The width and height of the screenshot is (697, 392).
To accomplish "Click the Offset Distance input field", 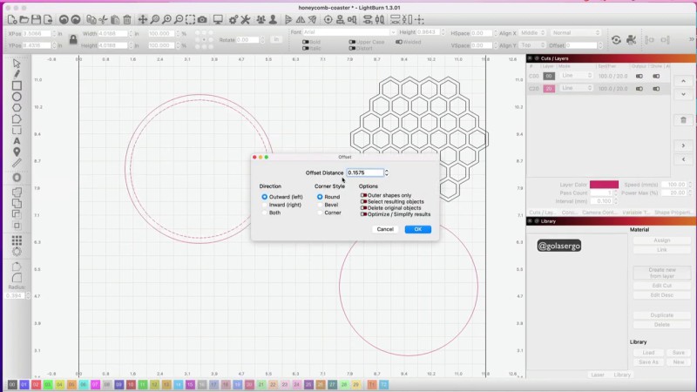I will pyautogui.click(x=364, y=172).
